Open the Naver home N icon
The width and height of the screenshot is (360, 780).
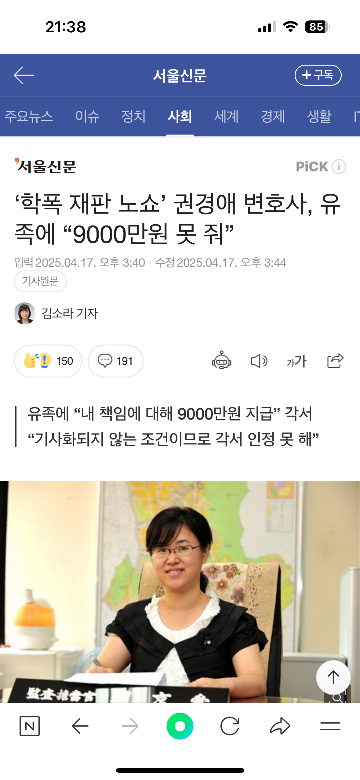[x=30, y=726]
